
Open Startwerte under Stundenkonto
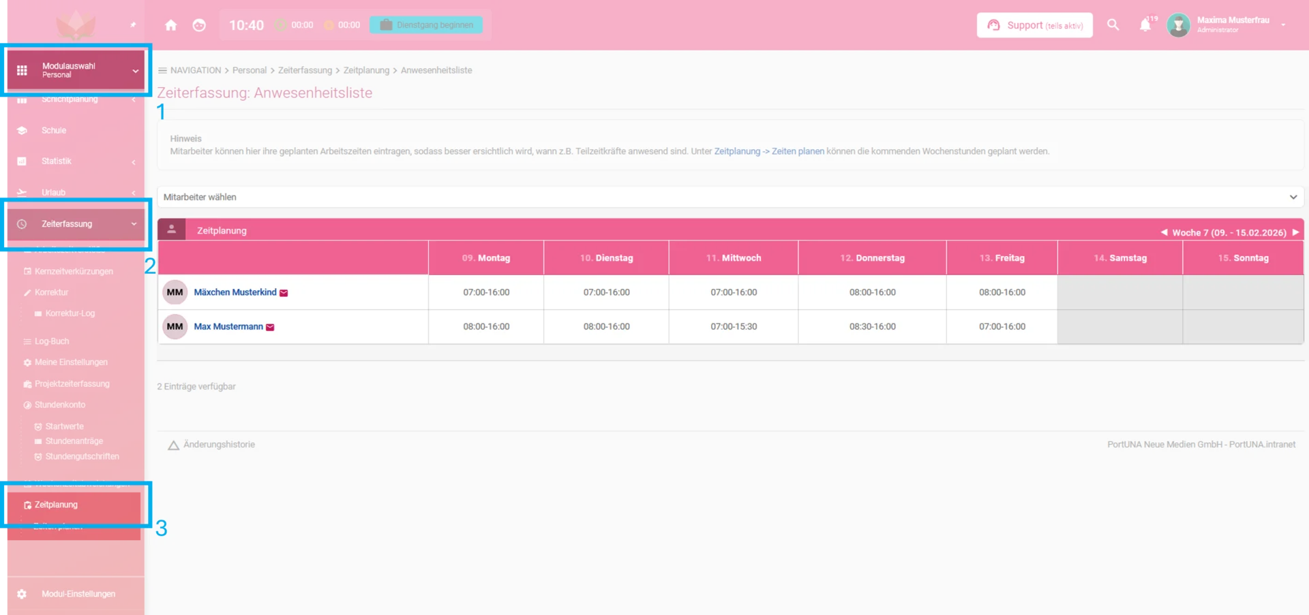65,426
